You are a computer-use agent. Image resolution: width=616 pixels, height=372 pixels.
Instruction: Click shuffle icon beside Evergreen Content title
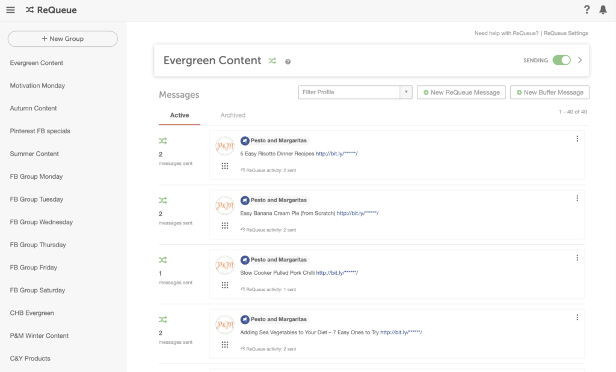coord(273,61)
